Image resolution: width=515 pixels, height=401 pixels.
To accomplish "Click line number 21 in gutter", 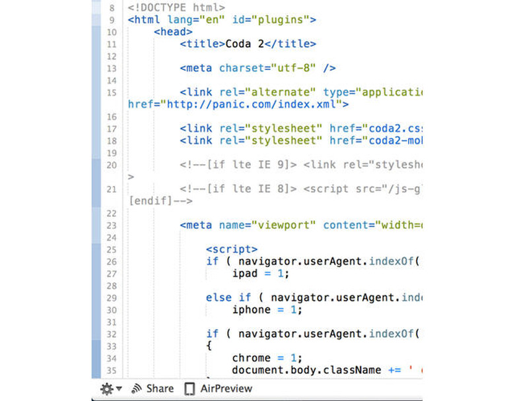I will (x=112, y=189).
